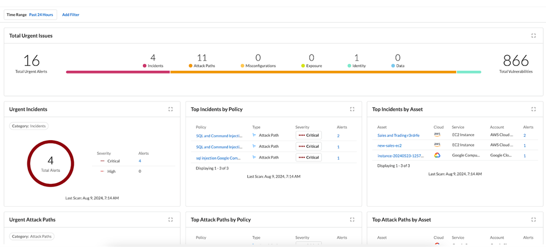This screenshot has width=546, height=247.
Task: Expand the Total Urgent Issues panel
Action: [x=533, y=35]
